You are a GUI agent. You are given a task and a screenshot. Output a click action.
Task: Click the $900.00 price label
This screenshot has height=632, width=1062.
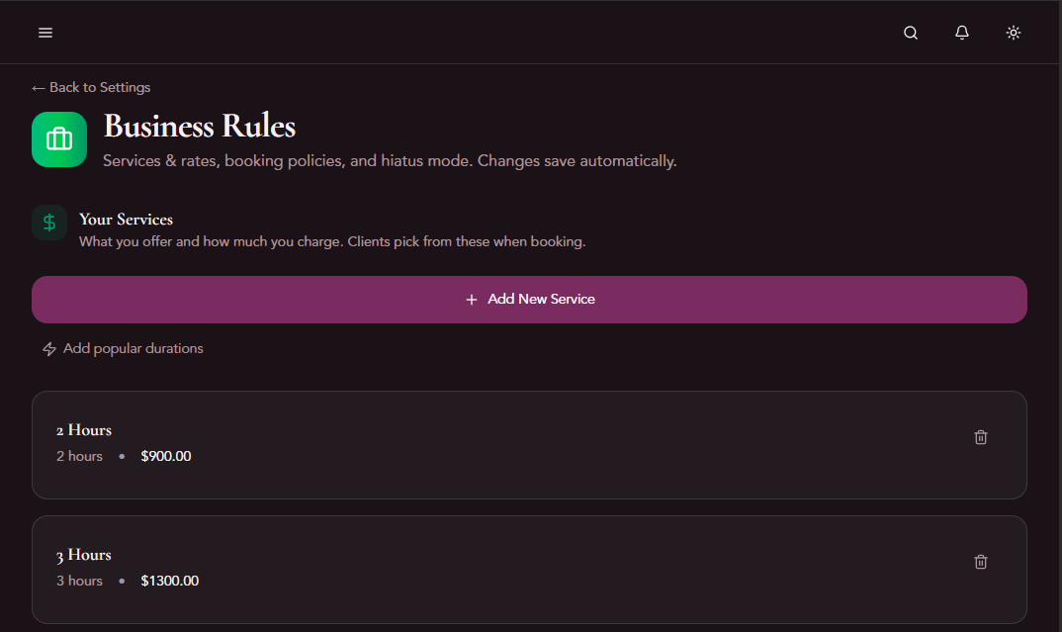click(x=166, y=456)
